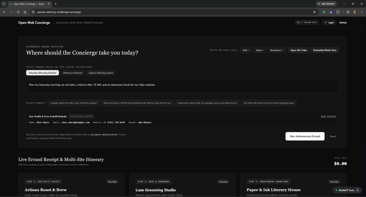This screenshot has width=366, height=197.
Task: Open a new tab with the plus icon
Action: coord(55,4)
